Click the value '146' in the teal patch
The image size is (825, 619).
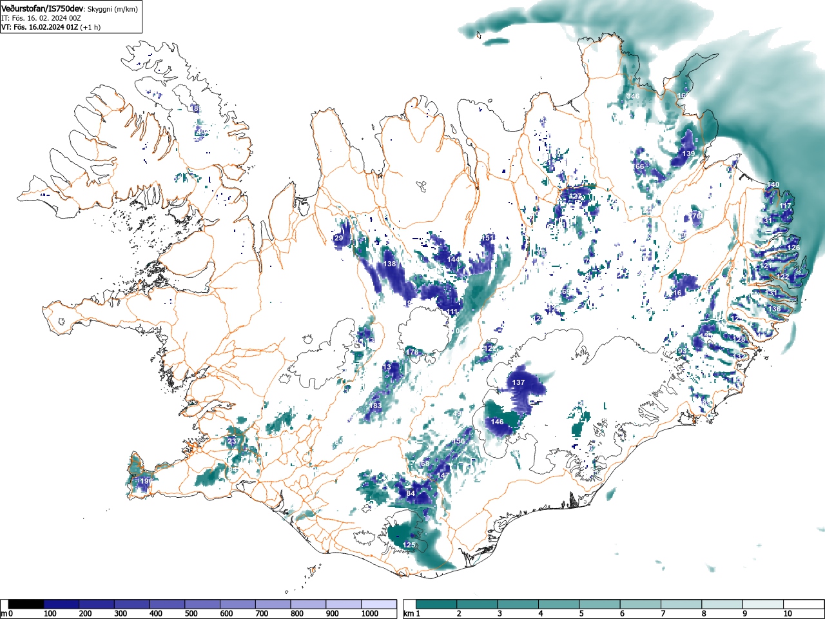click(x=497, y=422)
